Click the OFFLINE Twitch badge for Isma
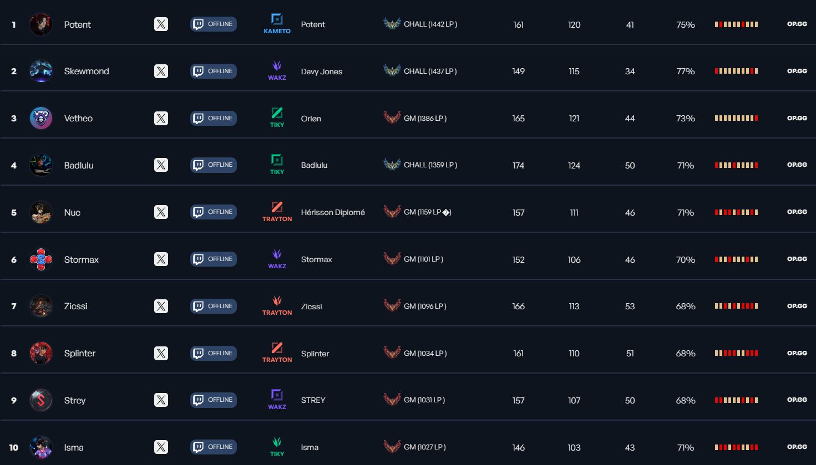Screen dimensions: 816x465 (x=213, y=447)
